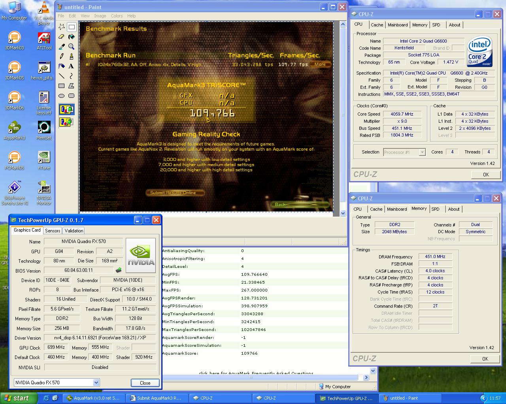The height and width of the screenshot is (404, 506).
Task: Switch to TechPowerUp GPU-Z taskbar button
Action: 347,398
